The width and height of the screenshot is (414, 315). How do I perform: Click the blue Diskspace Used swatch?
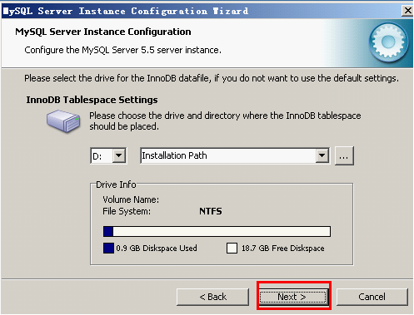[108, 248]
